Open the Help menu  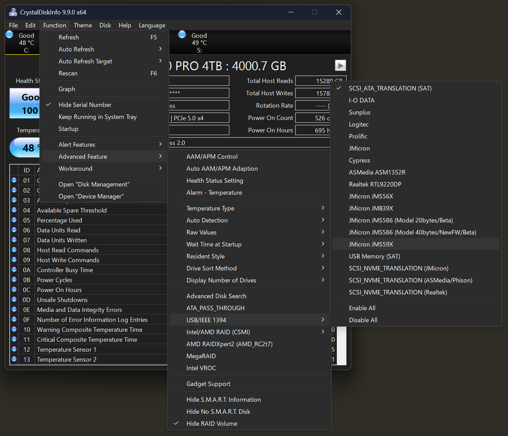pyautogui.click(x=125, y=25)
